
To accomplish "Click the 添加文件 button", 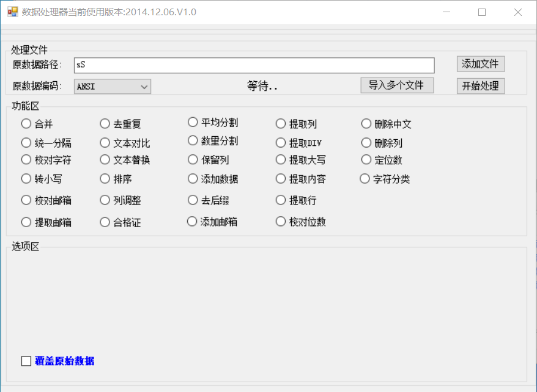I will pyautogui.click(x=480, y=64).
